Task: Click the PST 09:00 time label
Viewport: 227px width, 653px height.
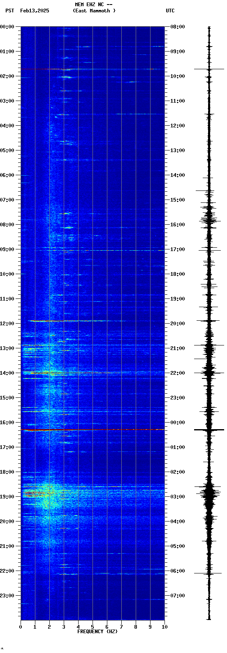Action: point(7,249)
